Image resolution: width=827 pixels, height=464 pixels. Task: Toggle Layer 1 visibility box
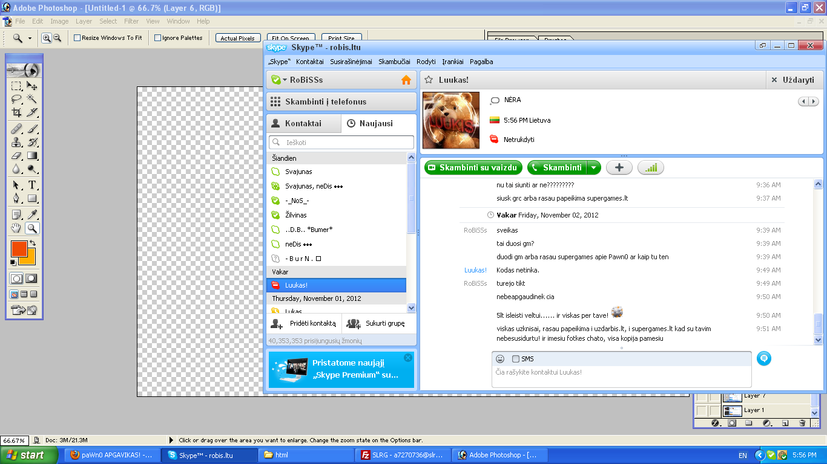701,410
